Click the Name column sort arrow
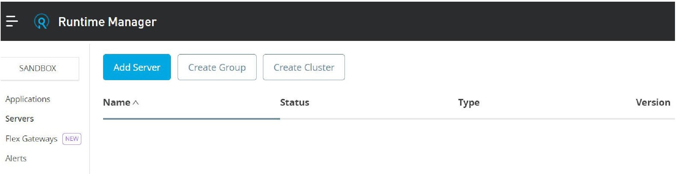The width and height of the screenshot is (676, 174). [136, 103]
